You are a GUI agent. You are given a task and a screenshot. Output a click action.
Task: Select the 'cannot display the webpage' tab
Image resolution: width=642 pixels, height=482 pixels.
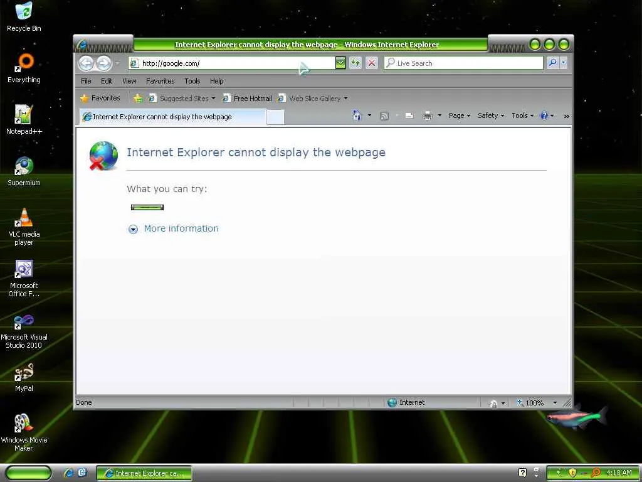click(172, 117)
